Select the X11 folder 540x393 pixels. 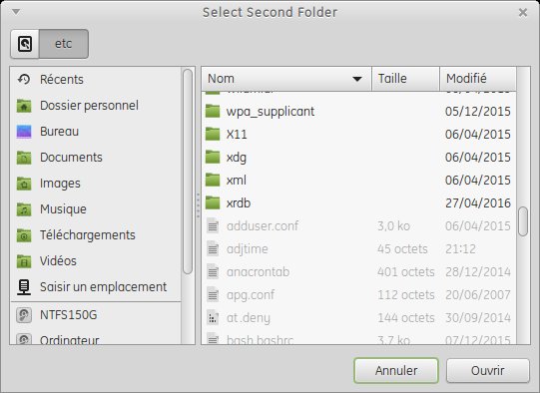coord(358,135)
